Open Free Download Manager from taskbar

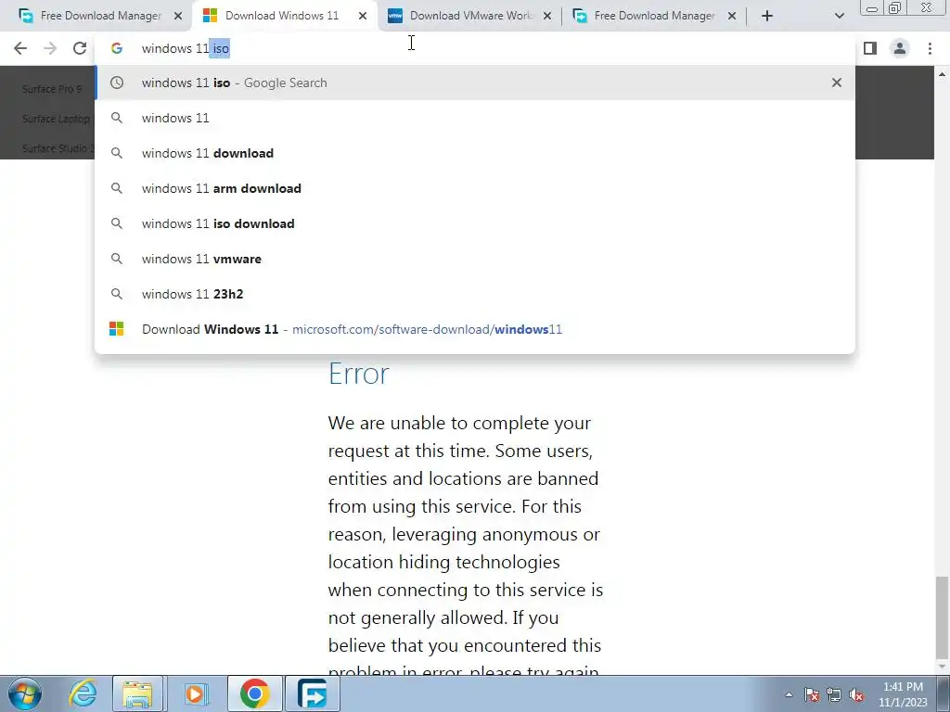[x=312, y=693]
